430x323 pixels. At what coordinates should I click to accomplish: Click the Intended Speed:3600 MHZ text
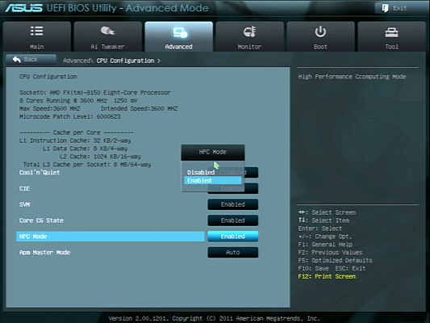coord(139,109)
